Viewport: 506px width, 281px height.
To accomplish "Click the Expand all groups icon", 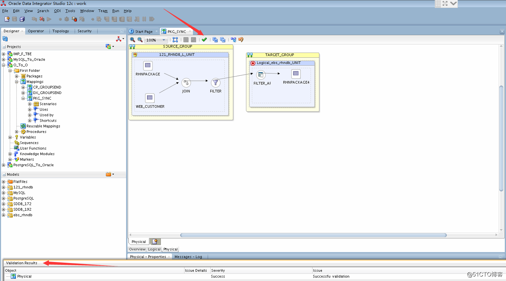I will [x=215, y=40].
